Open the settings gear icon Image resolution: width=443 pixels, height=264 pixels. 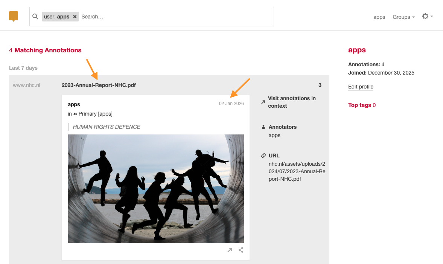tap(425, 16)
